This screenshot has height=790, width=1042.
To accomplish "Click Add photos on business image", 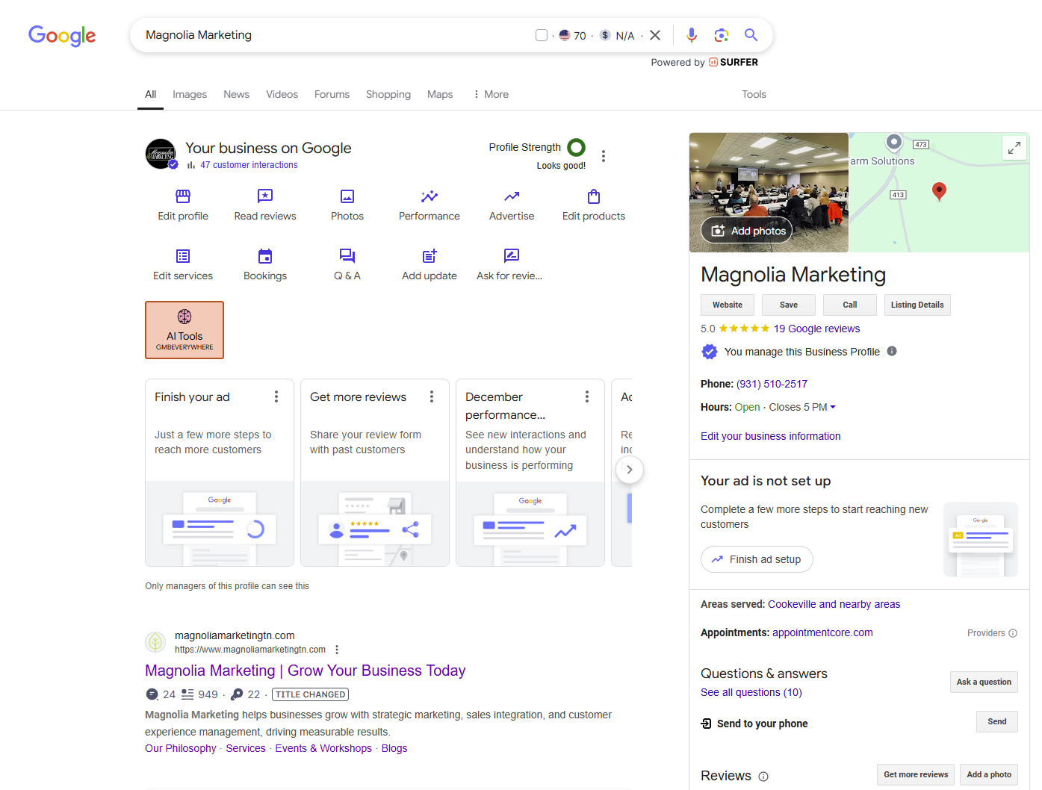I will (x=747, y=231).
